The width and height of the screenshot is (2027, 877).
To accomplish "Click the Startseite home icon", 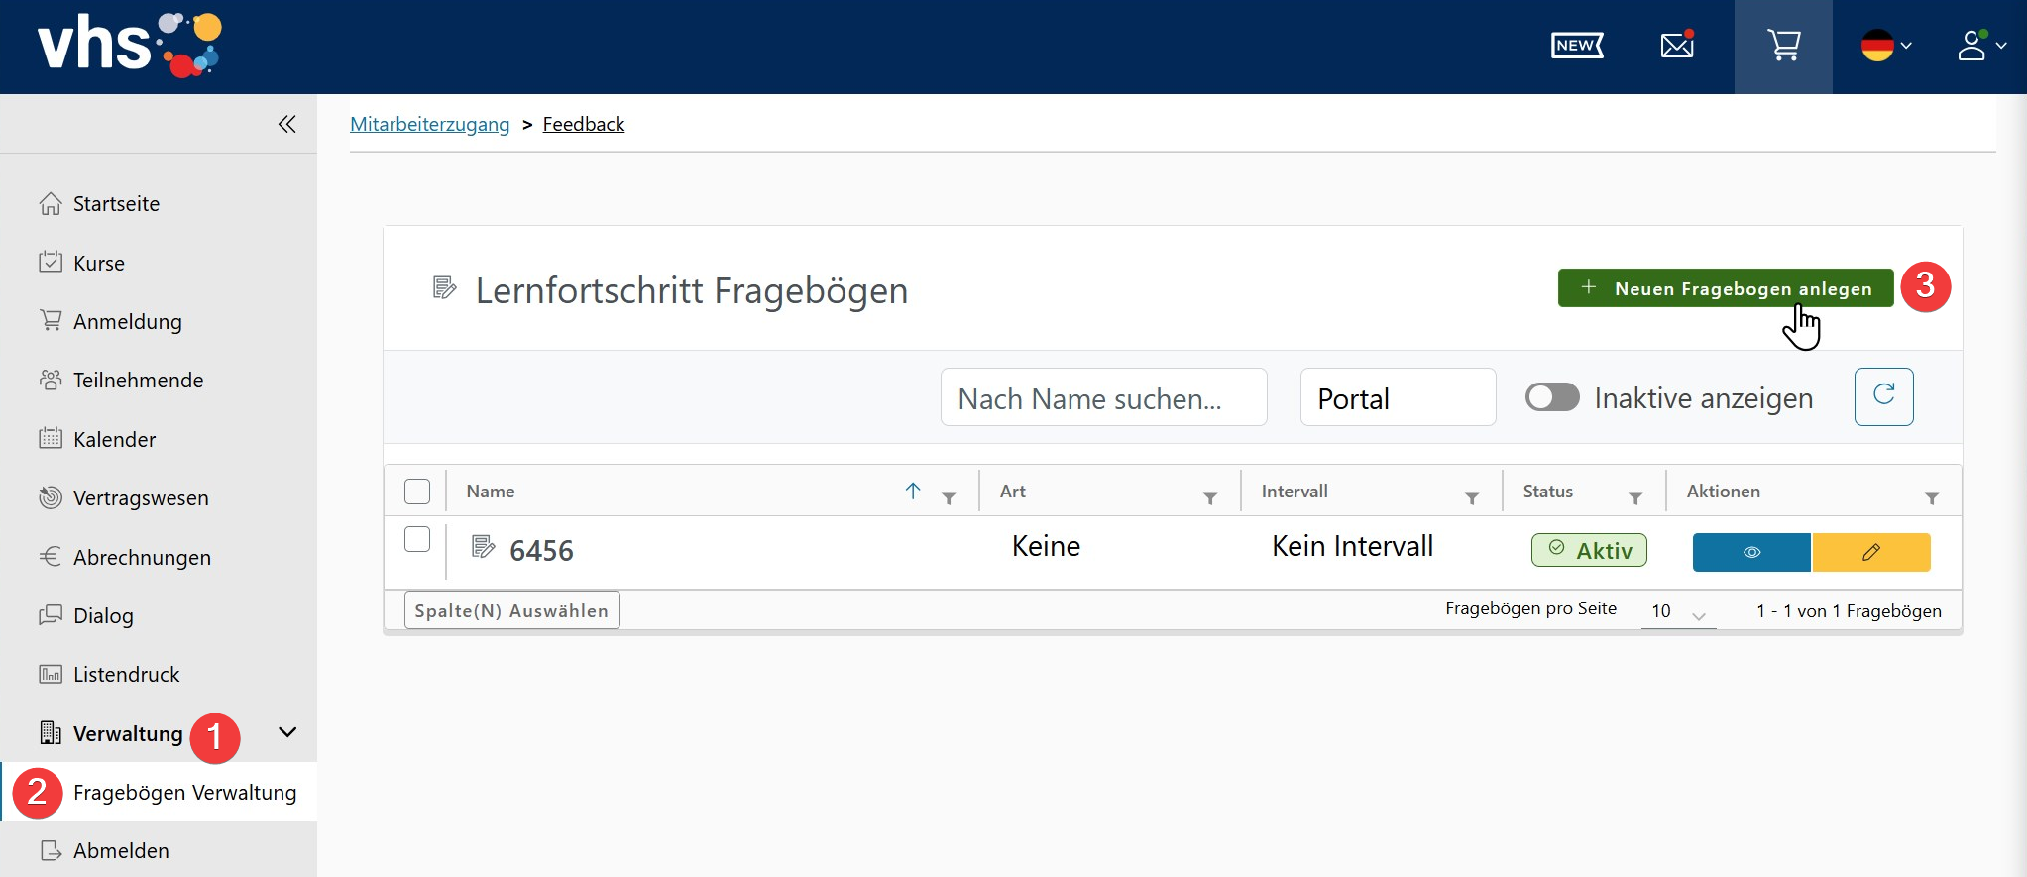I will [51, 203].
